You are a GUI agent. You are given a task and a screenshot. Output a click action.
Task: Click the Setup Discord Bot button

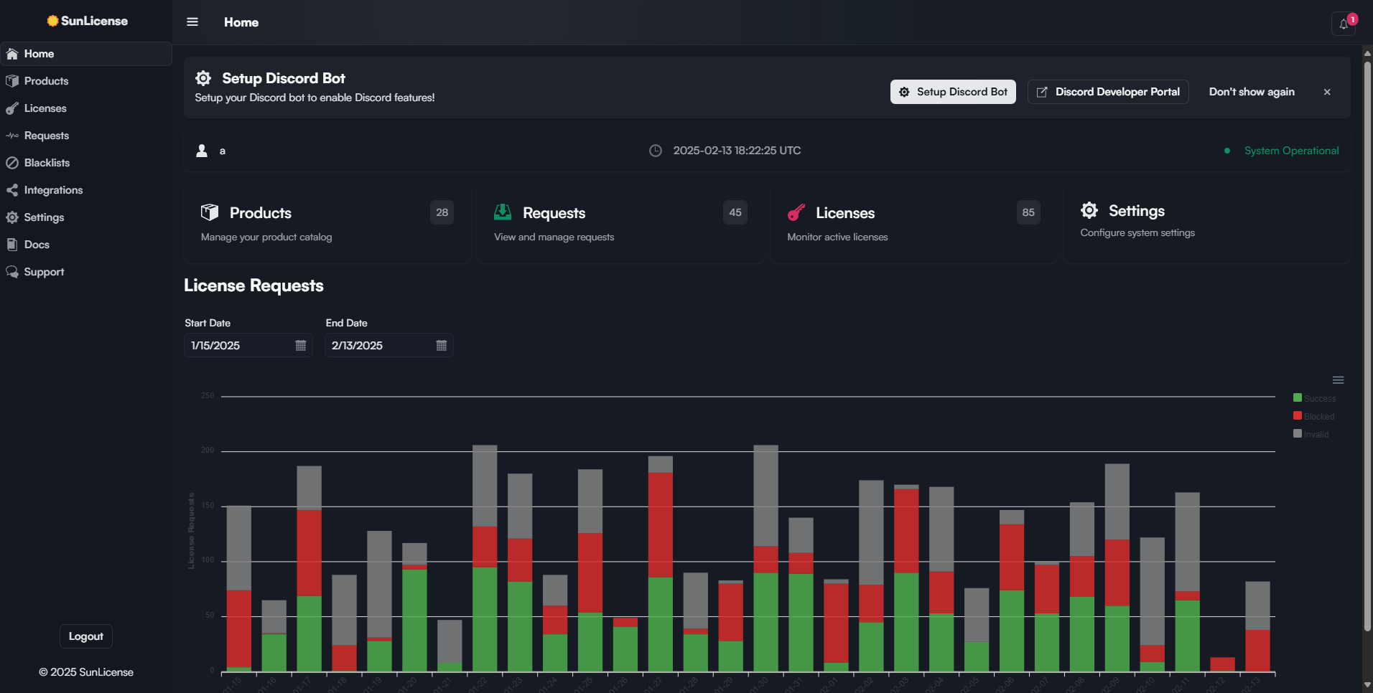click(953, 92)
